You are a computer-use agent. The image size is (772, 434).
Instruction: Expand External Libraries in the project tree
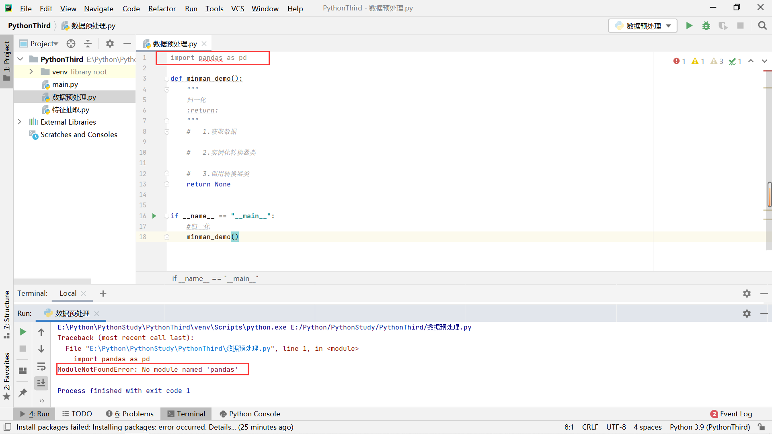[x=19, y=122]
